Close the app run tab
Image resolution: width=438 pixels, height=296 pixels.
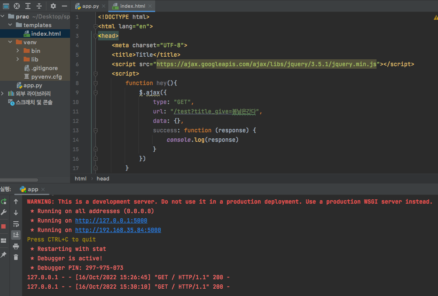tap(43, 189)
